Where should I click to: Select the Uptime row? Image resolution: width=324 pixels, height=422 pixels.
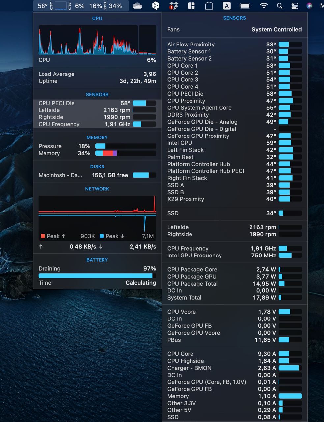(97, 81)
